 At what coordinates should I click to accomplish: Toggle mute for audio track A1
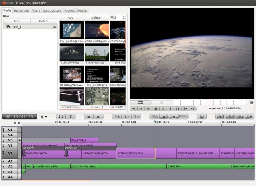(x=4, y=161)
